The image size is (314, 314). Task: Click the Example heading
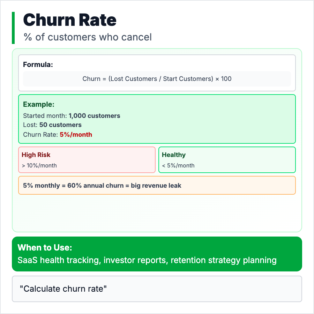click(38, 104)
